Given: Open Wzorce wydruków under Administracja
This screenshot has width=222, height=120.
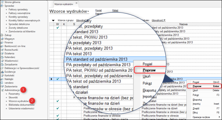Looking at the screenshot, I should pyautogui.click(x=18, y=101).
